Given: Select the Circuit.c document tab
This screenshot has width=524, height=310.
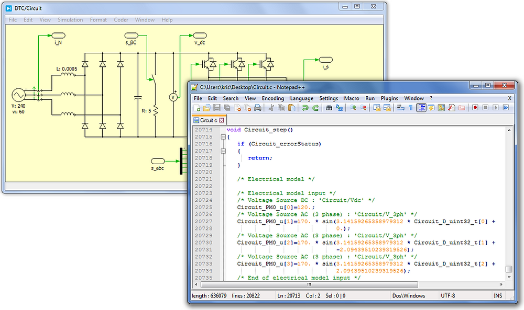Looking at the screenshot, I should [x=209, y=120].
